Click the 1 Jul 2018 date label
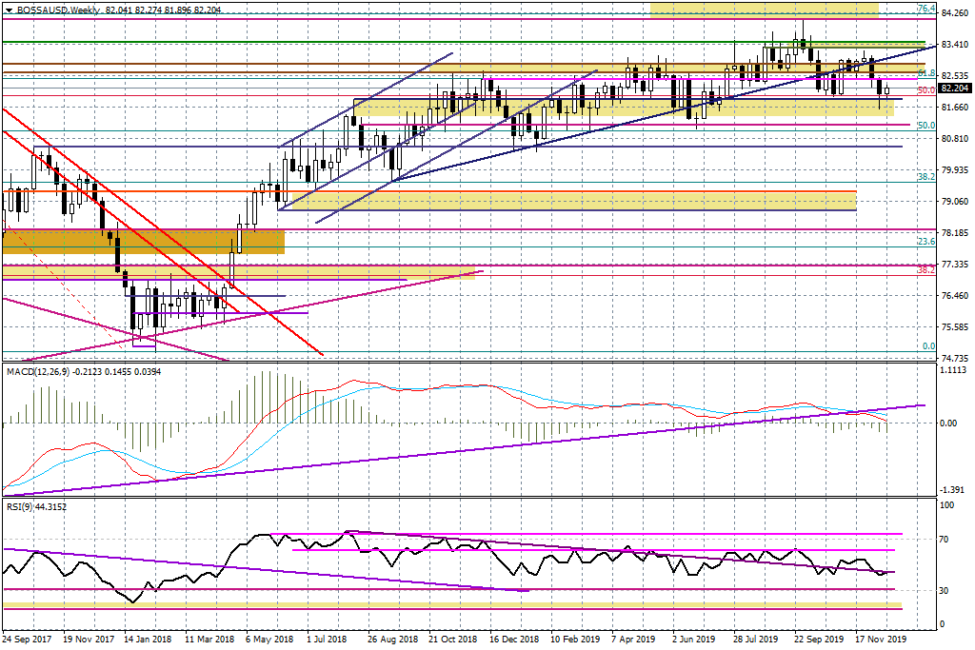This screenshot has width=975, height=650. (328, 640)
